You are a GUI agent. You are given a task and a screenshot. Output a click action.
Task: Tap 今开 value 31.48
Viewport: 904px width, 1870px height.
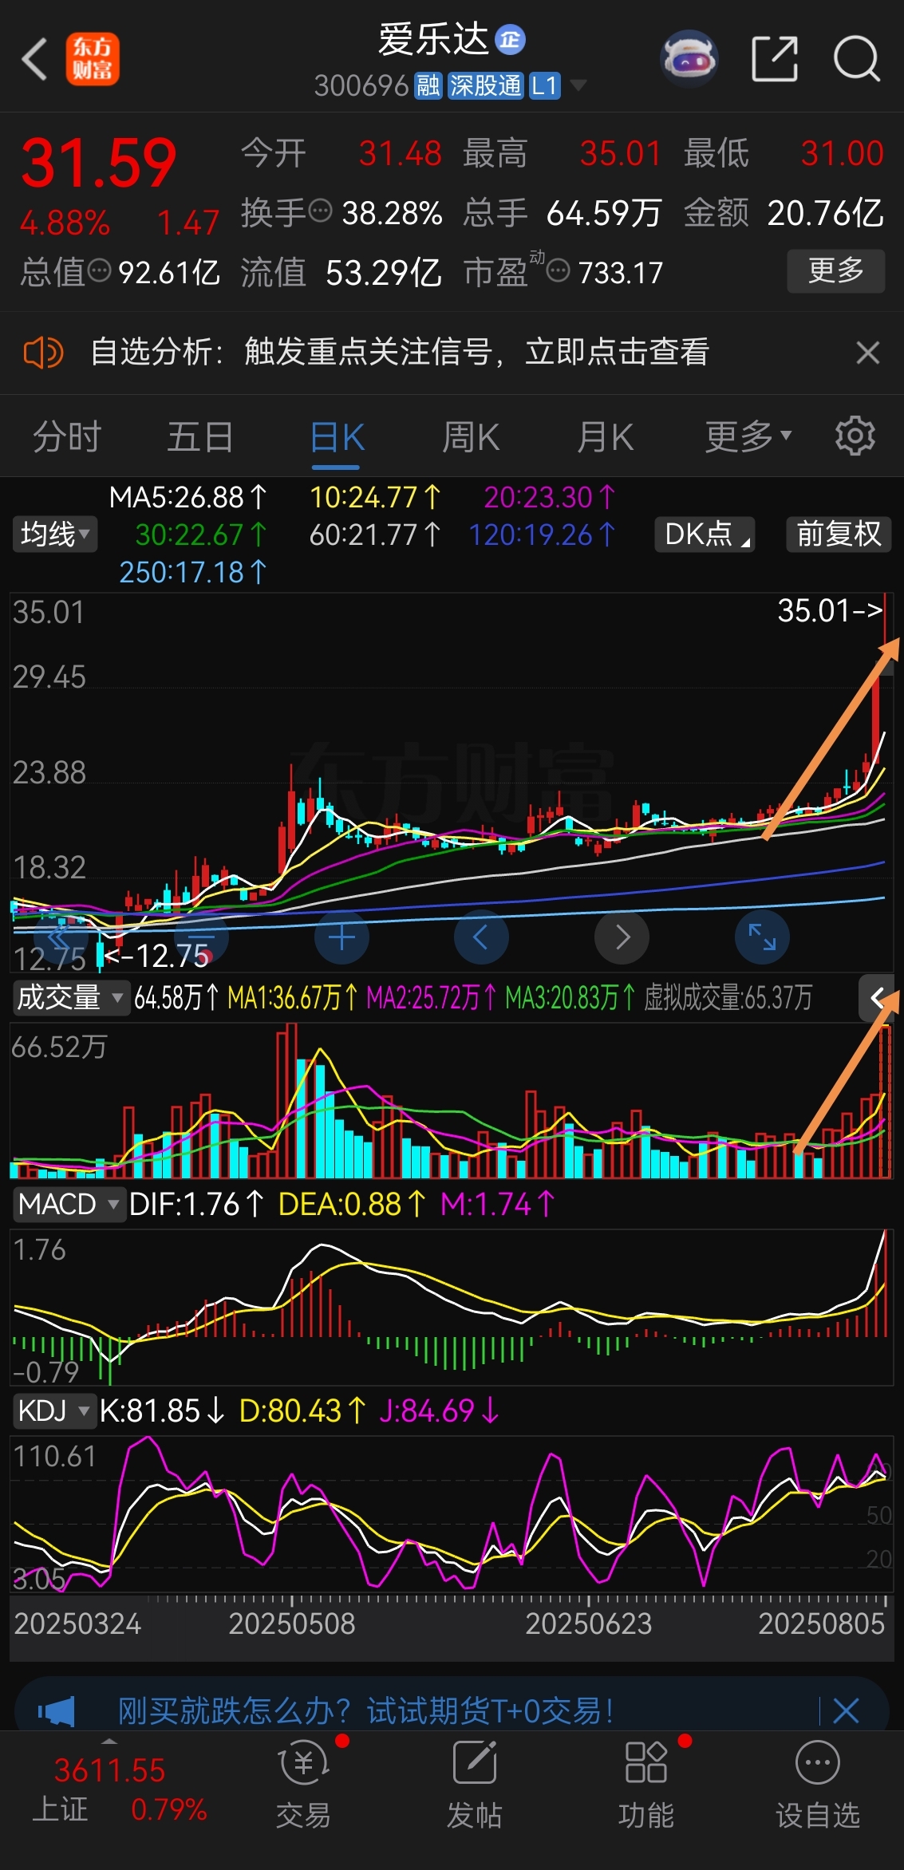[400, 153]
